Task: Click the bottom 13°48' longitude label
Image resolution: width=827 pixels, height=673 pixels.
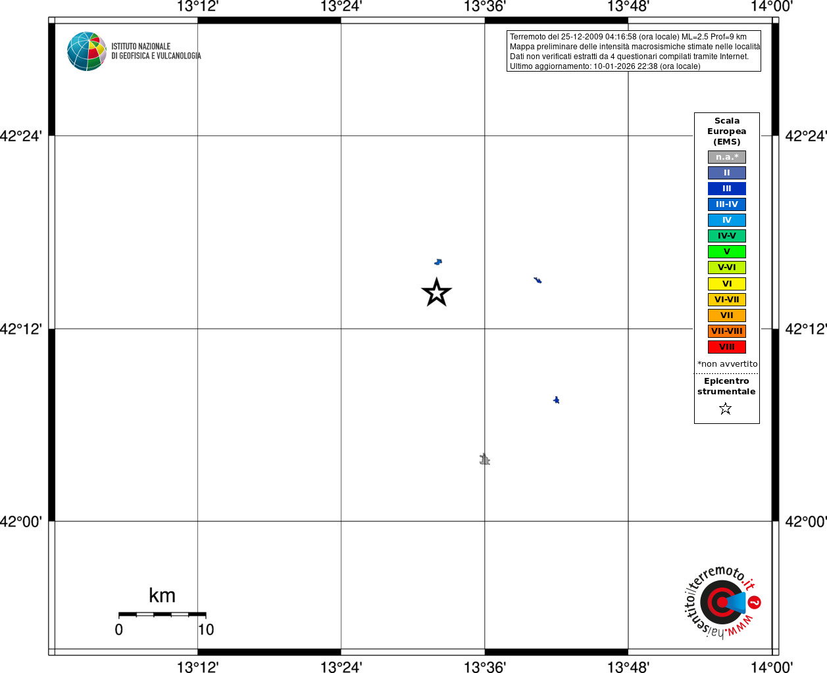Action: (628, 667)
